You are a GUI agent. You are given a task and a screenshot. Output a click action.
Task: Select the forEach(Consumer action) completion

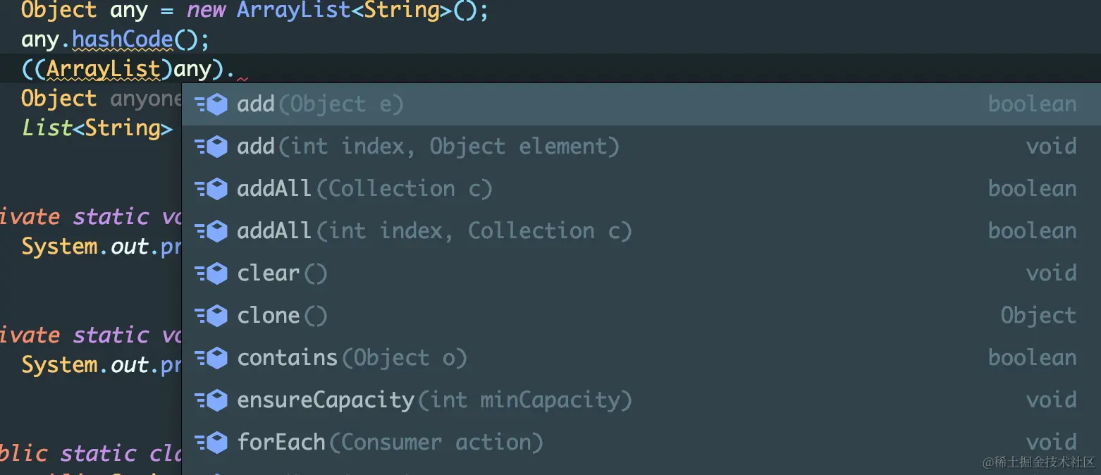point(390,443)
